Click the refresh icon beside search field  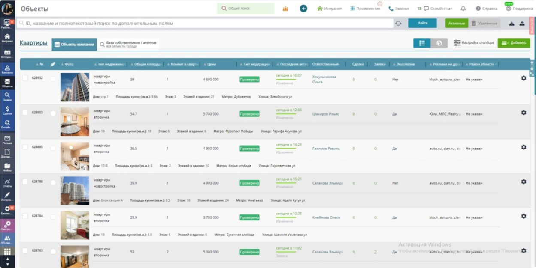(398, 24)
